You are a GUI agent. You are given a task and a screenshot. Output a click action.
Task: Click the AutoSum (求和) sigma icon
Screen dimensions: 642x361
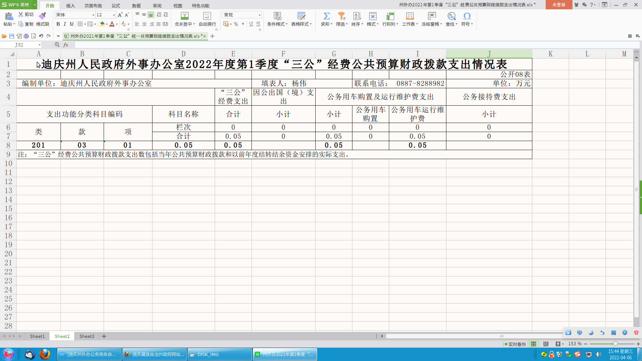point(326,16)
